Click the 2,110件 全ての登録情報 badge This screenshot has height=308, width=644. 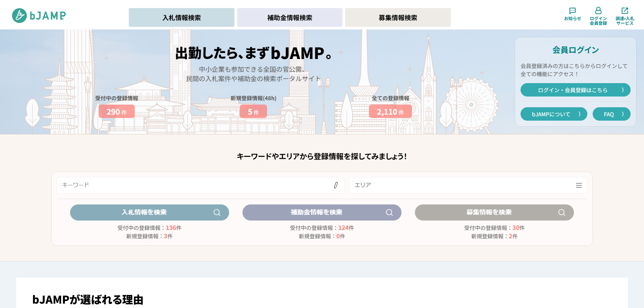point(390,111)
